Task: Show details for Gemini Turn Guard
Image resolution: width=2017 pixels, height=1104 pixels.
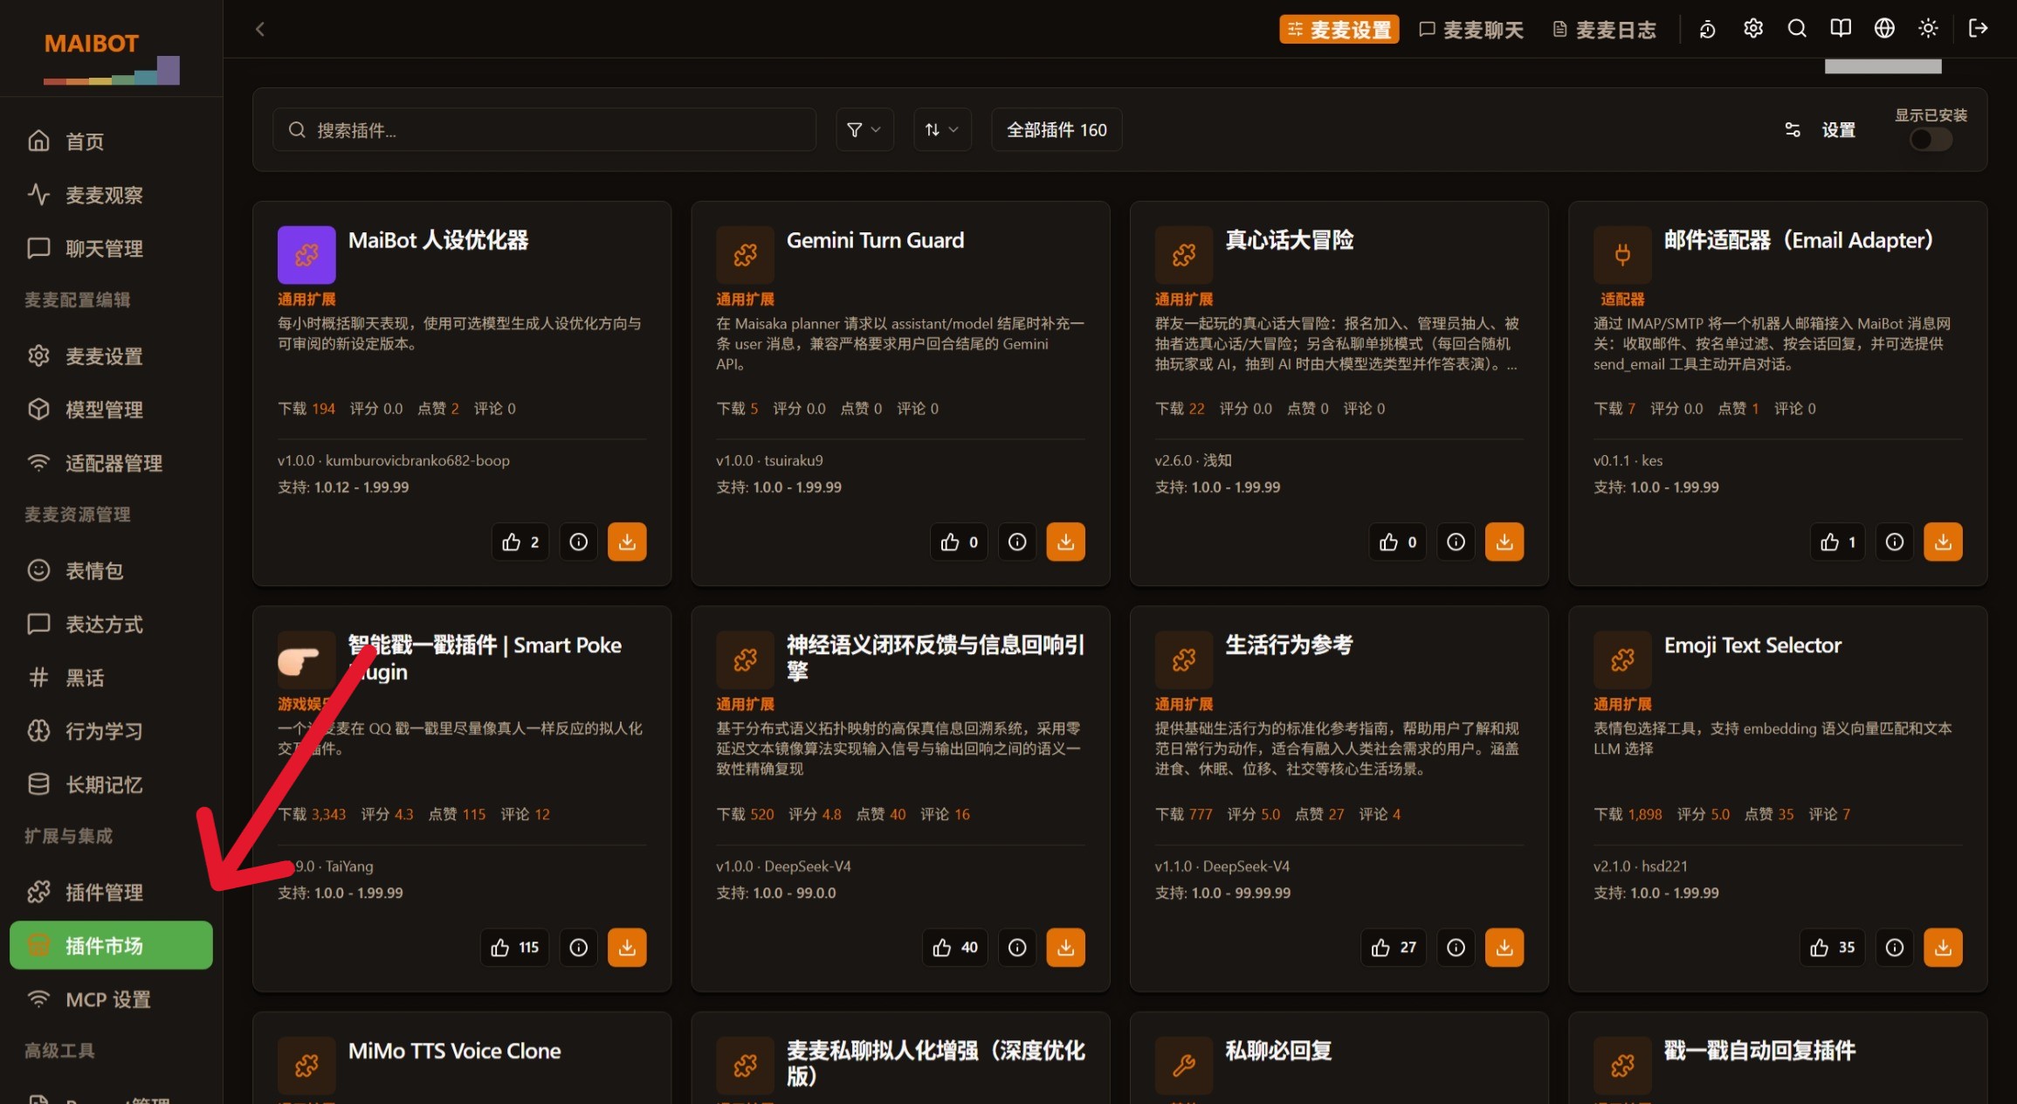Action: coord(1017,542)
